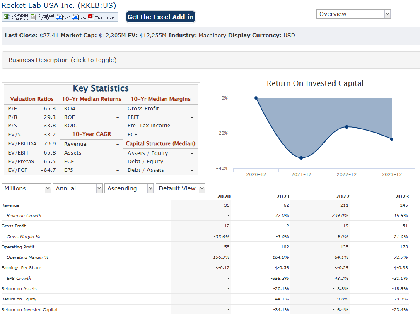
Task: Click the 2022-12 ROIC chart data point
Action: (347, 127)
